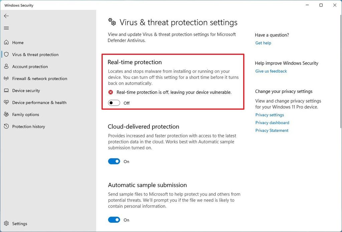Disable Automatic sample submission
This screenshot has width=342, height=232.
coord(114,220)
